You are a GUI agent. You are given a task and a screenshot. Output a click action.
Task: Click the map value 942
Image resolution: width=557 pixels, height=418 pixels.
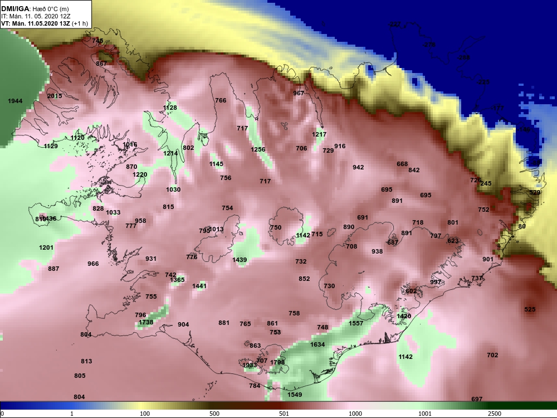(x=358, y=167)
